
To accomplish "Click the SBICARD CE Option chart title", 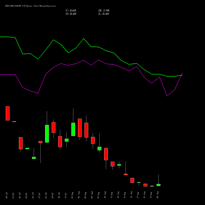I will [30, 6].
